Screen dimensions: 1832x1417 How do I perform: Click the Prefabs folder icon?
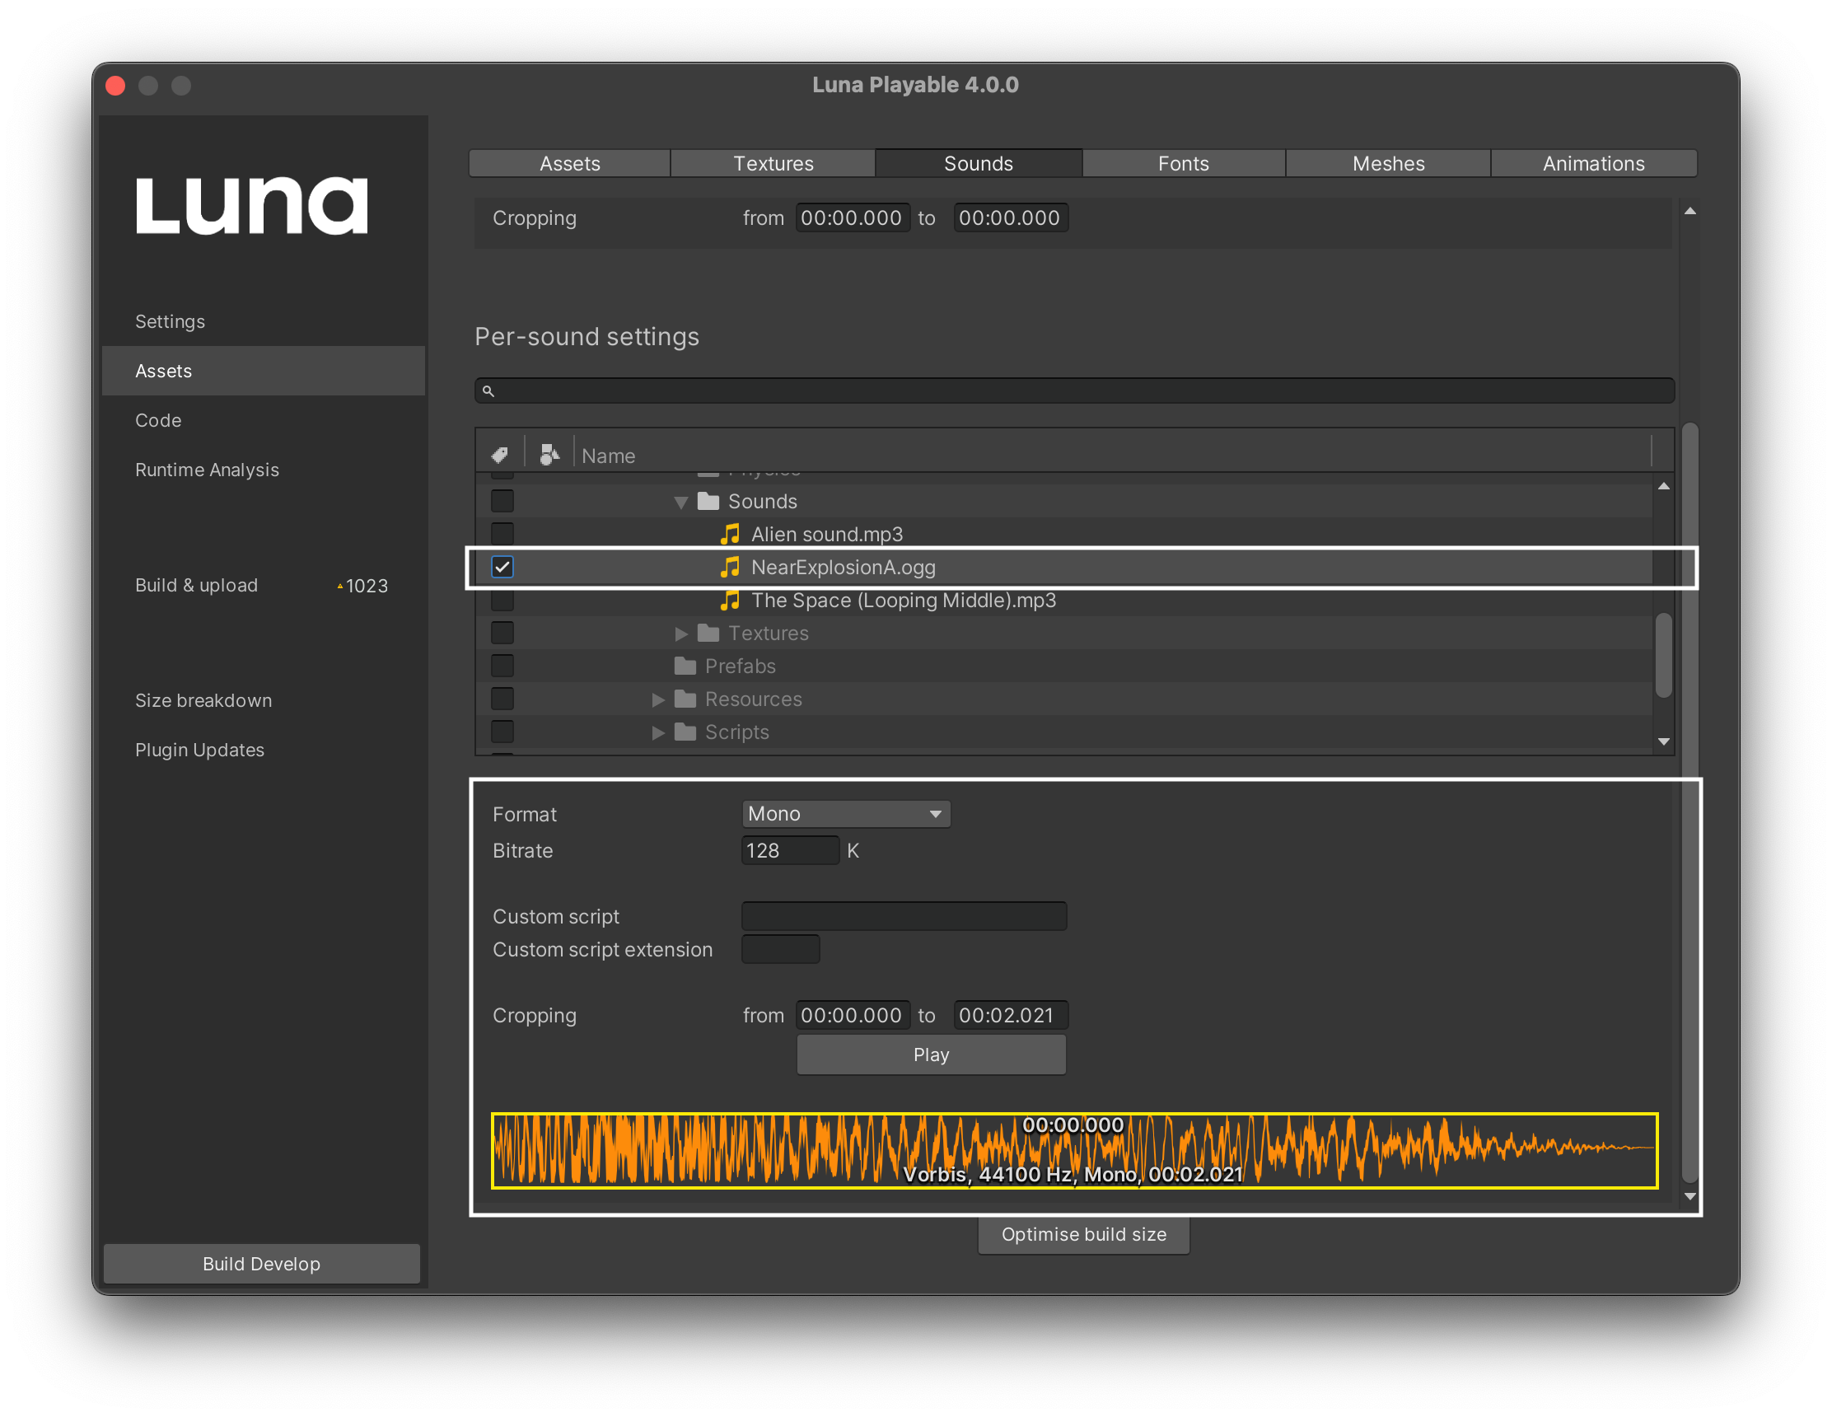point(685,666)
